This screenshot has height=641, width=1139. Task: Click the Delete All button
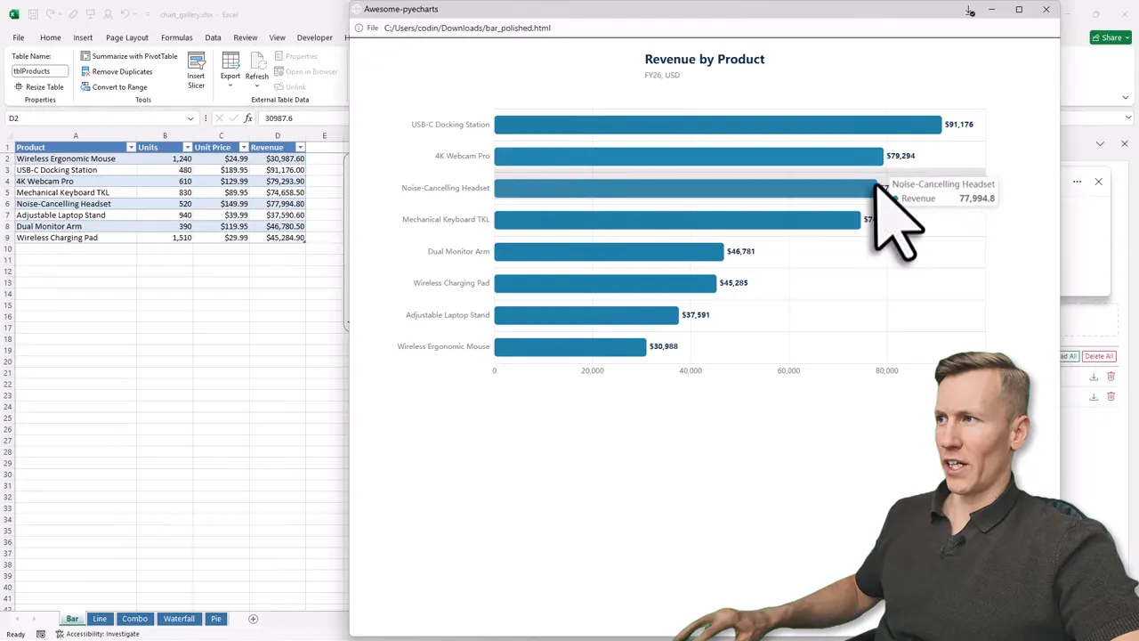point(1099,356)
